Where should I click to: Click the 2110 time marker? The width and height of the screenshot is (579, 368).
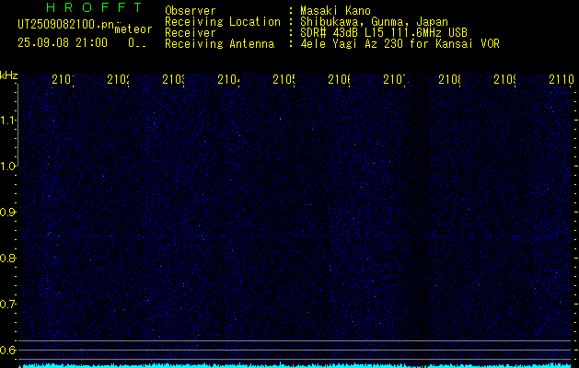pos(562,80)
